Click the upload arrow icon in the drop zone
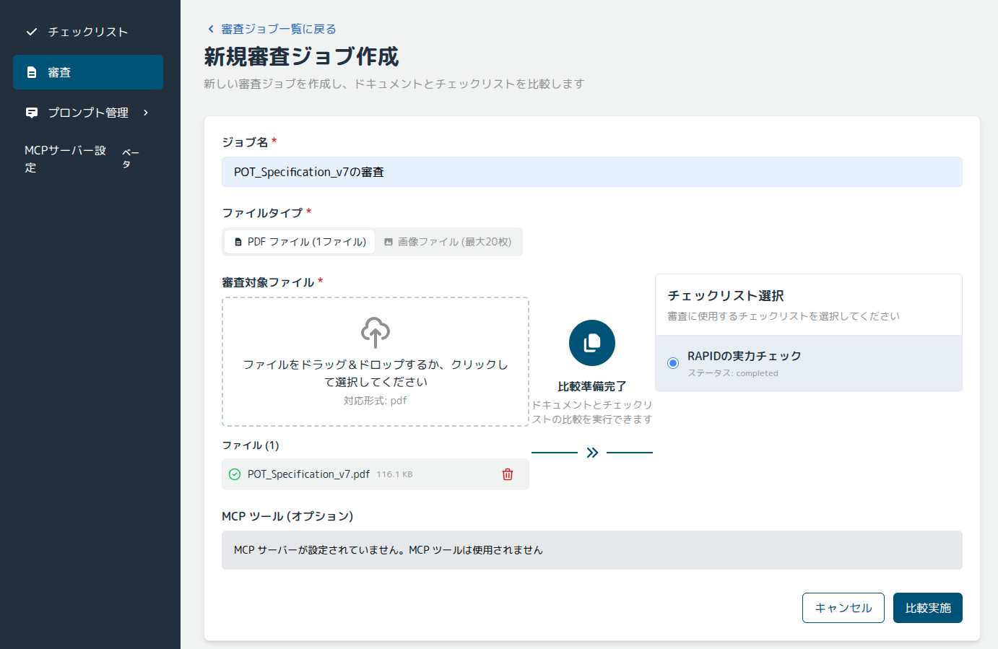This screenshot has width=998, height=649. coord(374,334)
